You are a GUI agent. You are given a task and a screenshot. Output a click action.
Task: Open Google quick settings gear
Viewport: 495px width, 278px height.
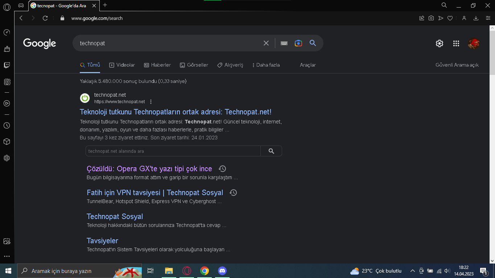pyautogui.click(x=440, y=43)
